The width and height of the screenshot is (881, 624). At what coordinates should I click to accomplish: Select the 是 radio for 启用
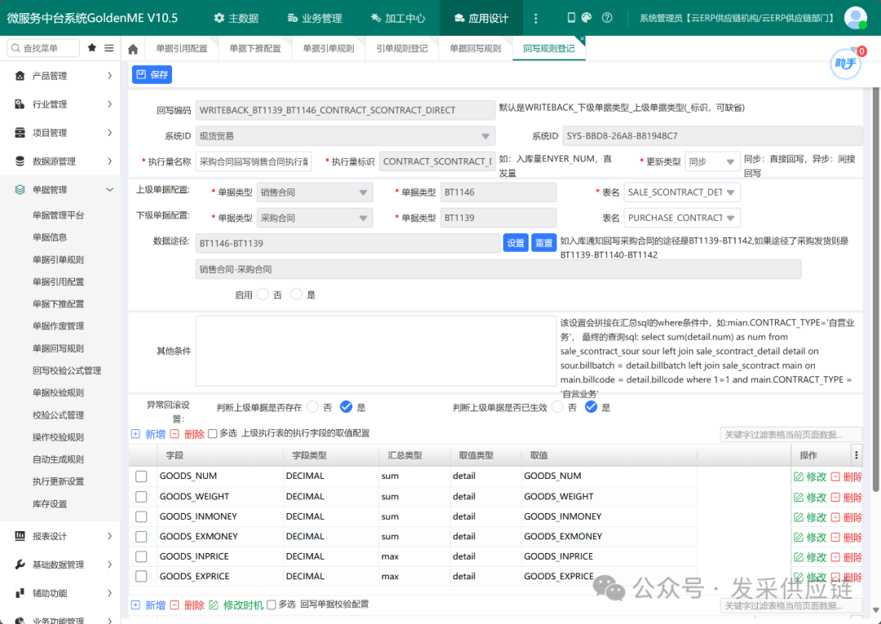point(294,295)
